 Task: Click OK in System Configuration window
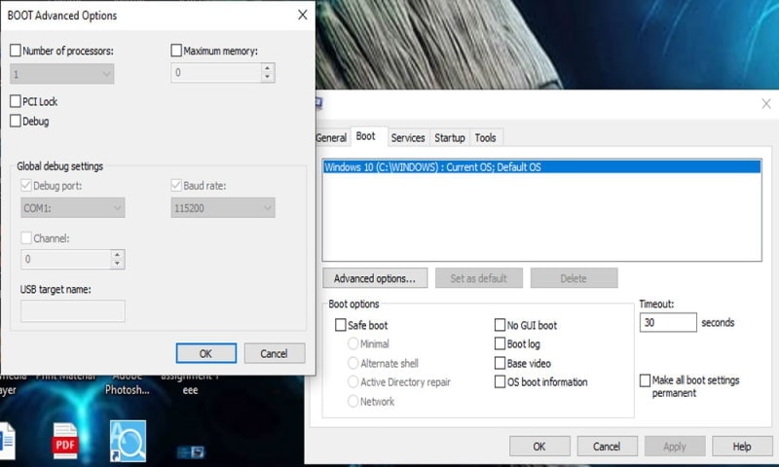(x=539, y=447)
